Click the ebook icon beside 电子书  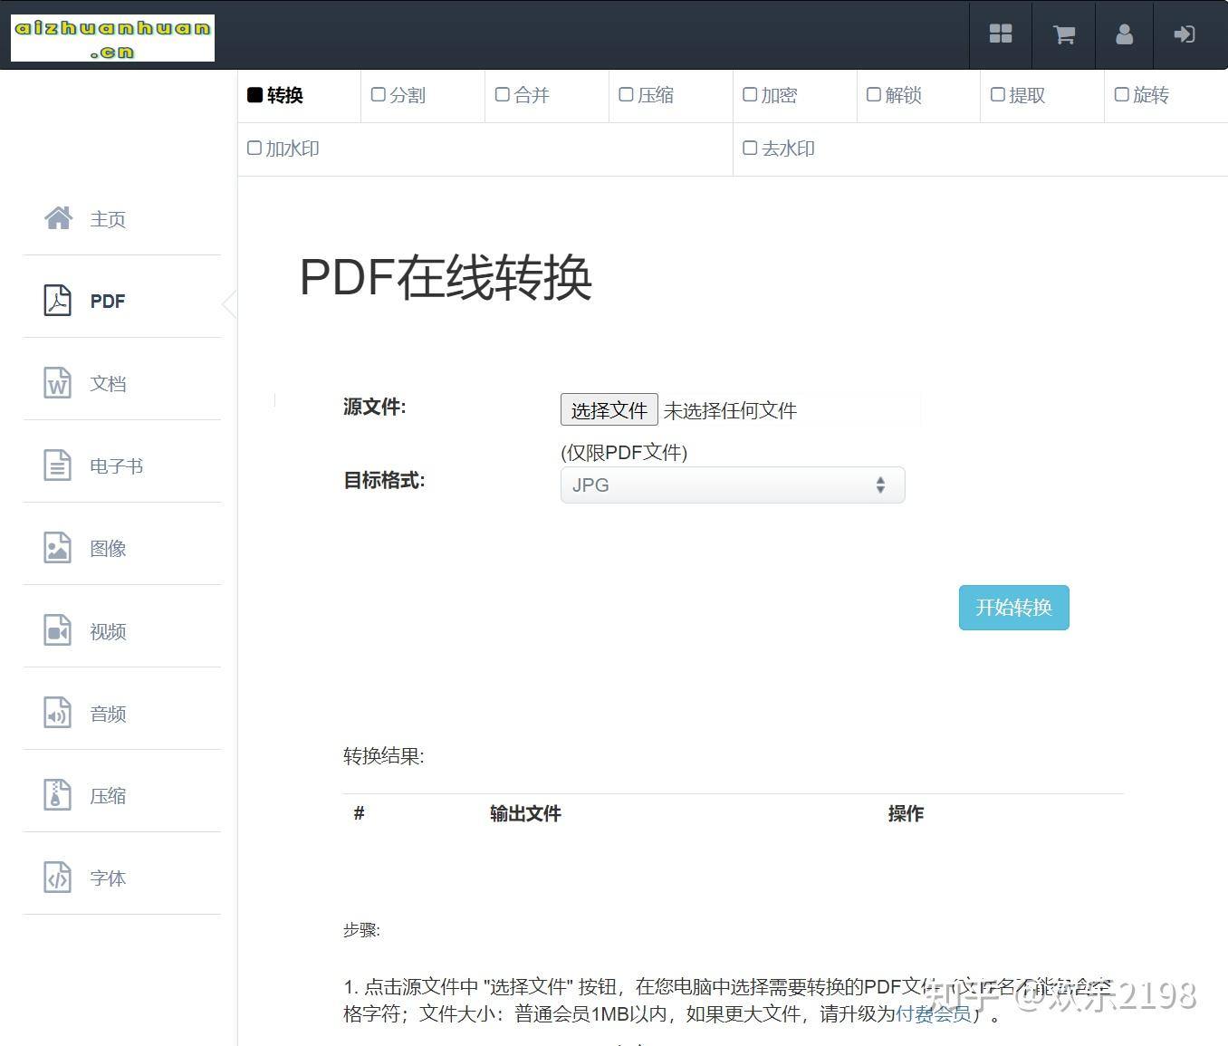pos(58,465)
